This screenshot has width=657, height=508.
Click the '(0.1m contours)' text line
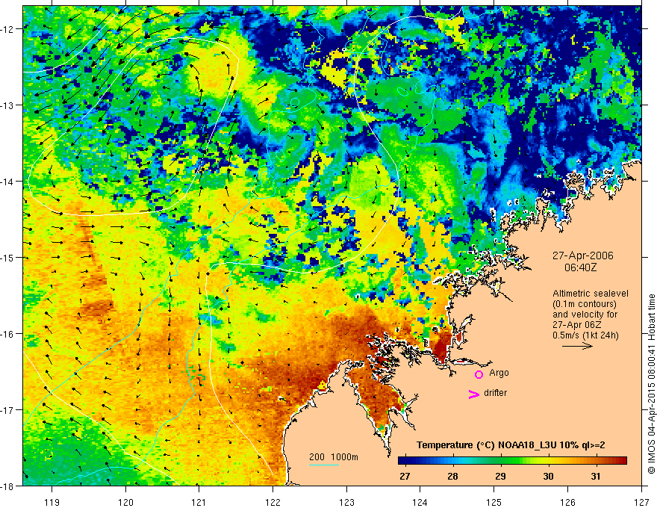[585, 304]
